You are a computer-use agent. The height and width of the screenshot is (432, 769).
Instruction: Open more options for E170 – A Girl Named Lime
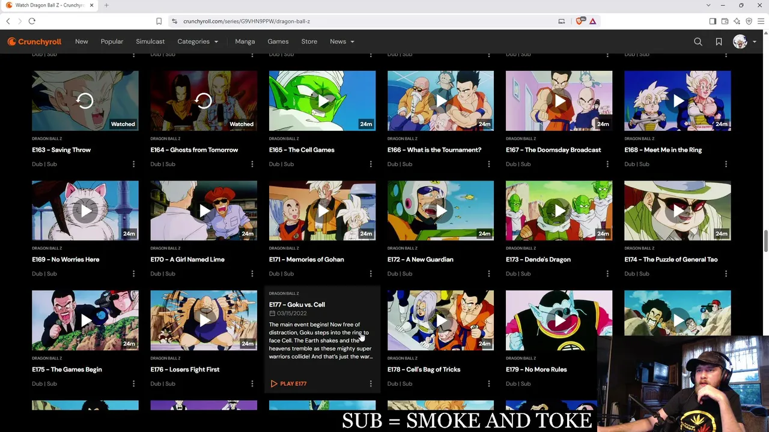point(252,274)
